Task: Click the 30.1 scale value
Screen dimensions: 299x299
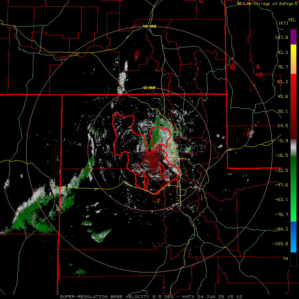Action: (283, 111)
